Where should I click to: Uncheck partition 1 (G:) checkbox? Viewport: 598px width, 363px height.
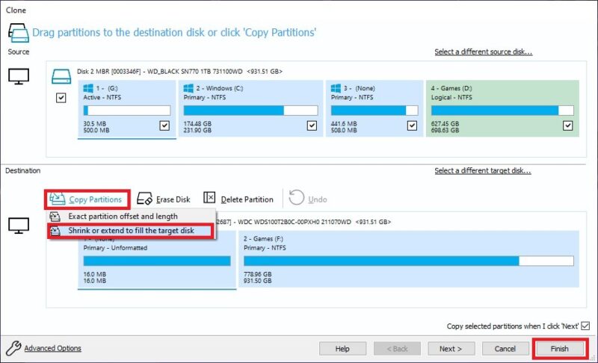coord(164,125)
